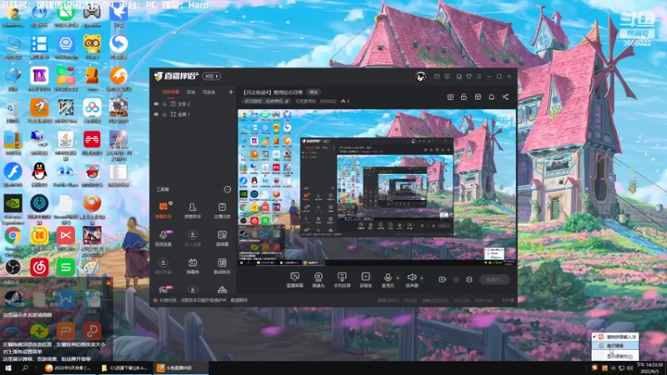Open the notification bell icon
Screen dimensions: 667x375
[x=491, y=97]
